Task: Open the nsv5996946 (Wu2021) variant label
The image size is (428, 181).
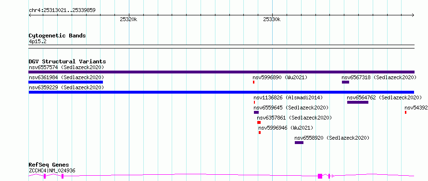Action: [286, 128]
